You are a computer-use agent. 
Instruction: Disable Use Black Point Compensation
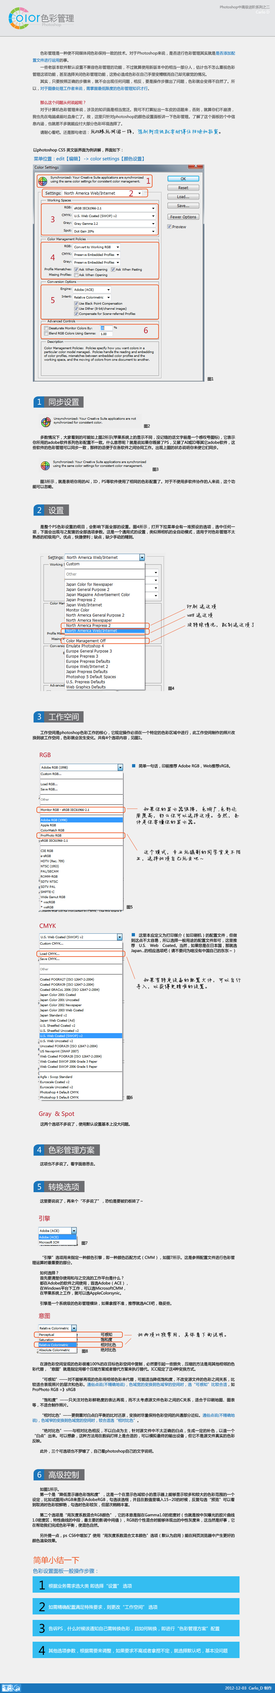pos(76,304)
